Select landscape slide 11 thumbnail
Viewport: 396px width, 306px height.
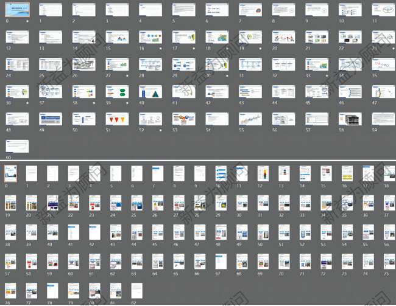(x=383, y=10)
